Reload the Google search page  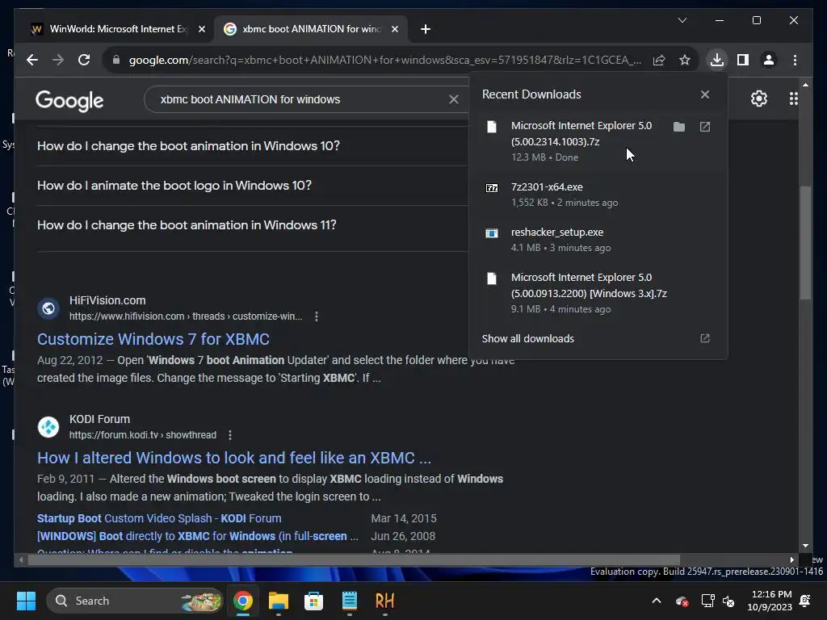coord(84,60)
